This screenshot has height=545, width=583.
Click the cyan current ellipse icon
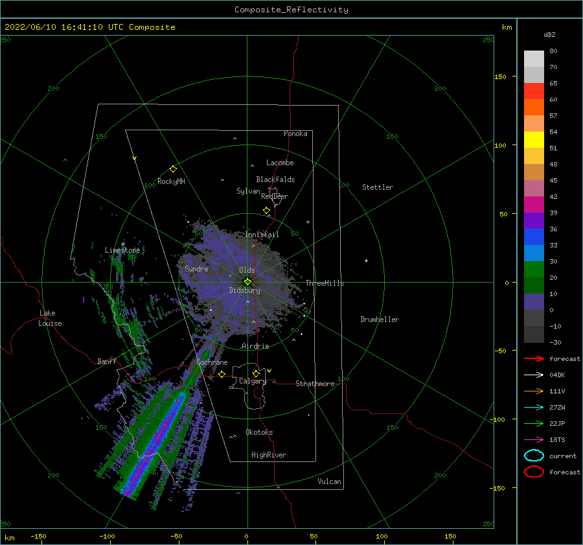pyautogui.click(x=534, y=456)
